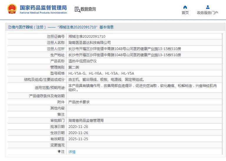The width and height of the screenshot is (226, 161).
Task: Click the lightbulb icon beside 注
Action: pyautogui.click(x=59, y=152)
